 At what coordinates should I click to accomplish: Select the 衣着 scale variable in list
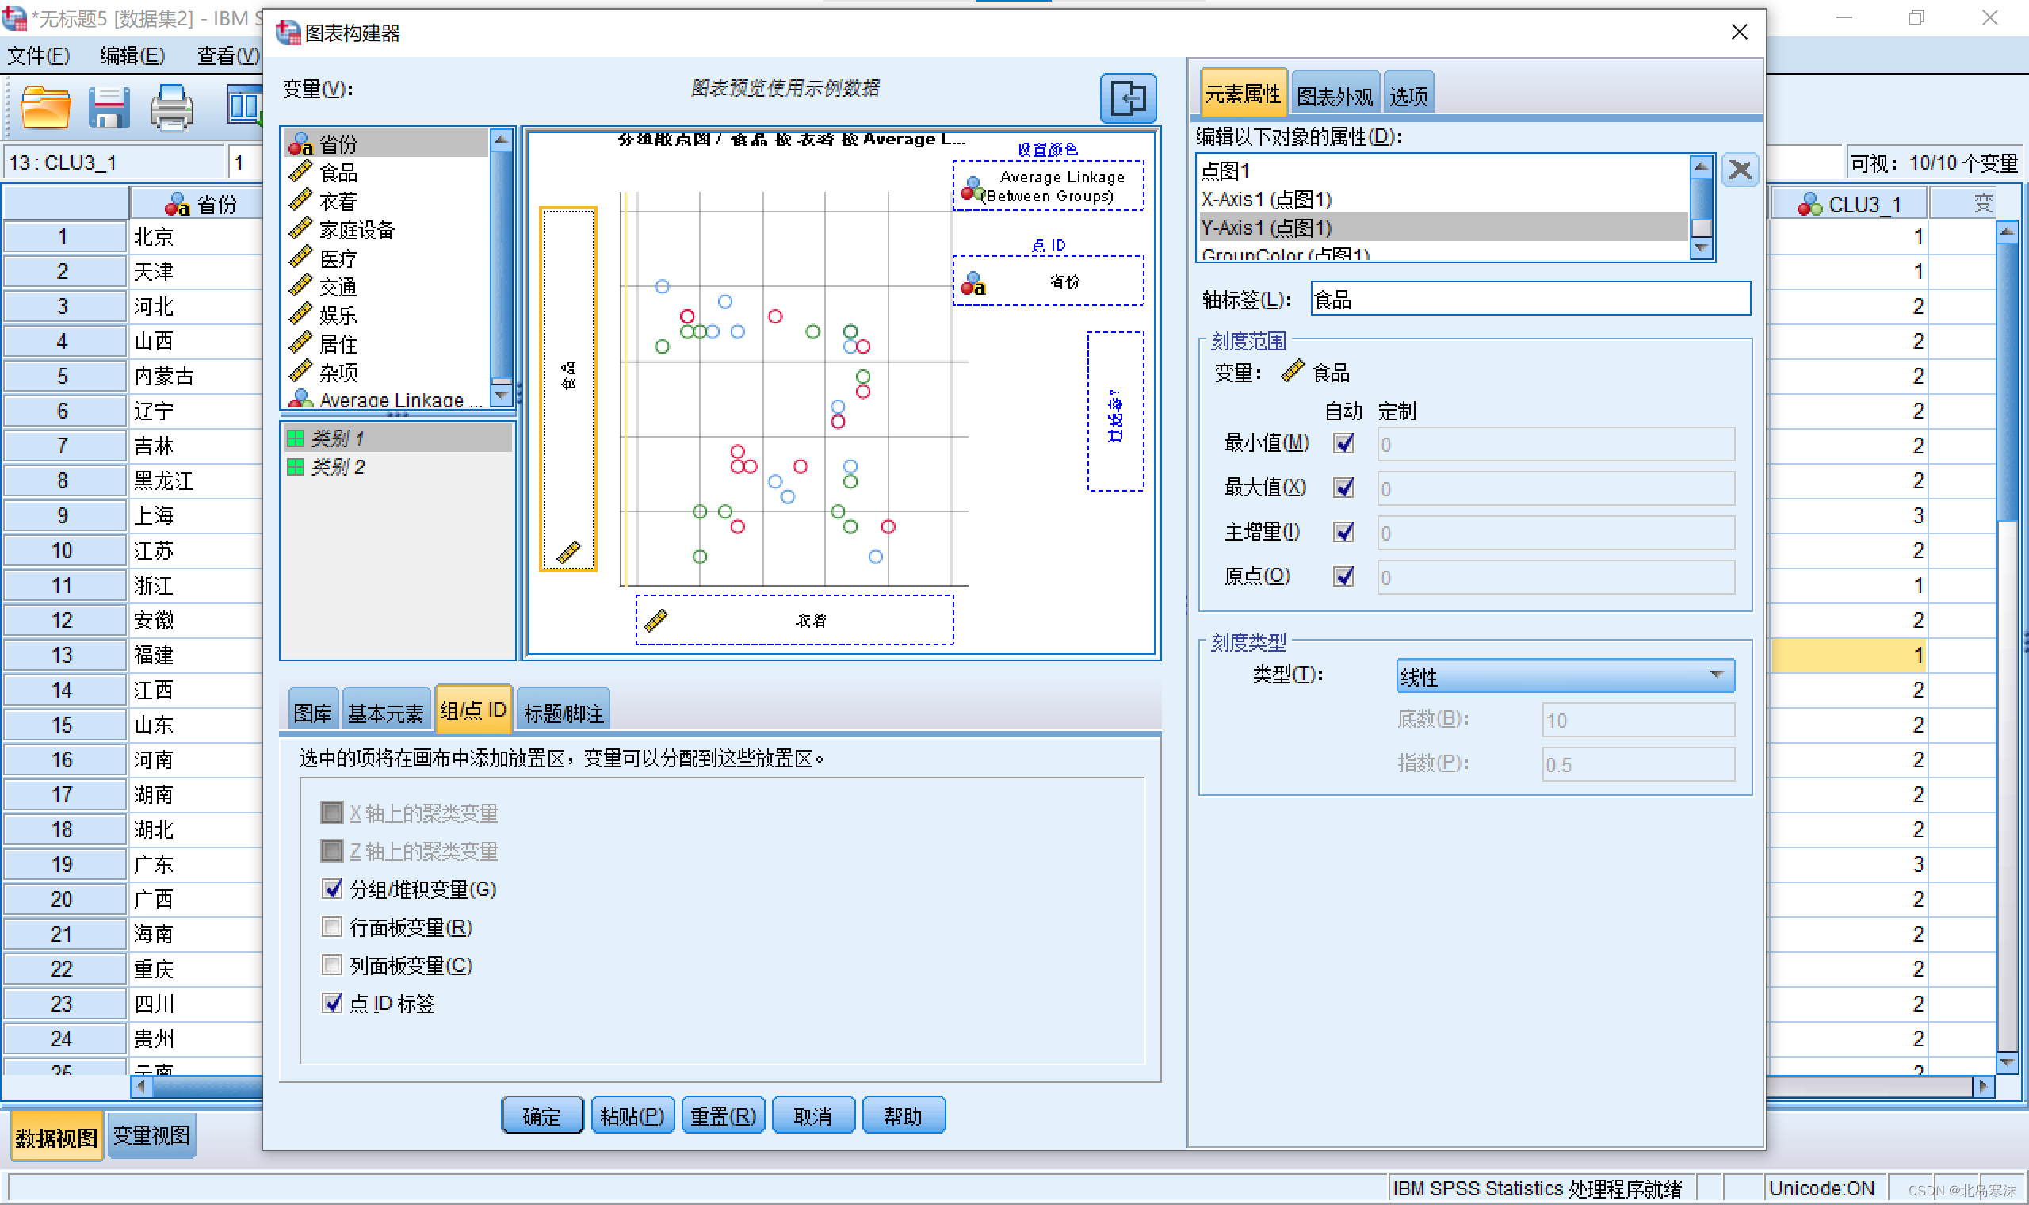[387, 201]
